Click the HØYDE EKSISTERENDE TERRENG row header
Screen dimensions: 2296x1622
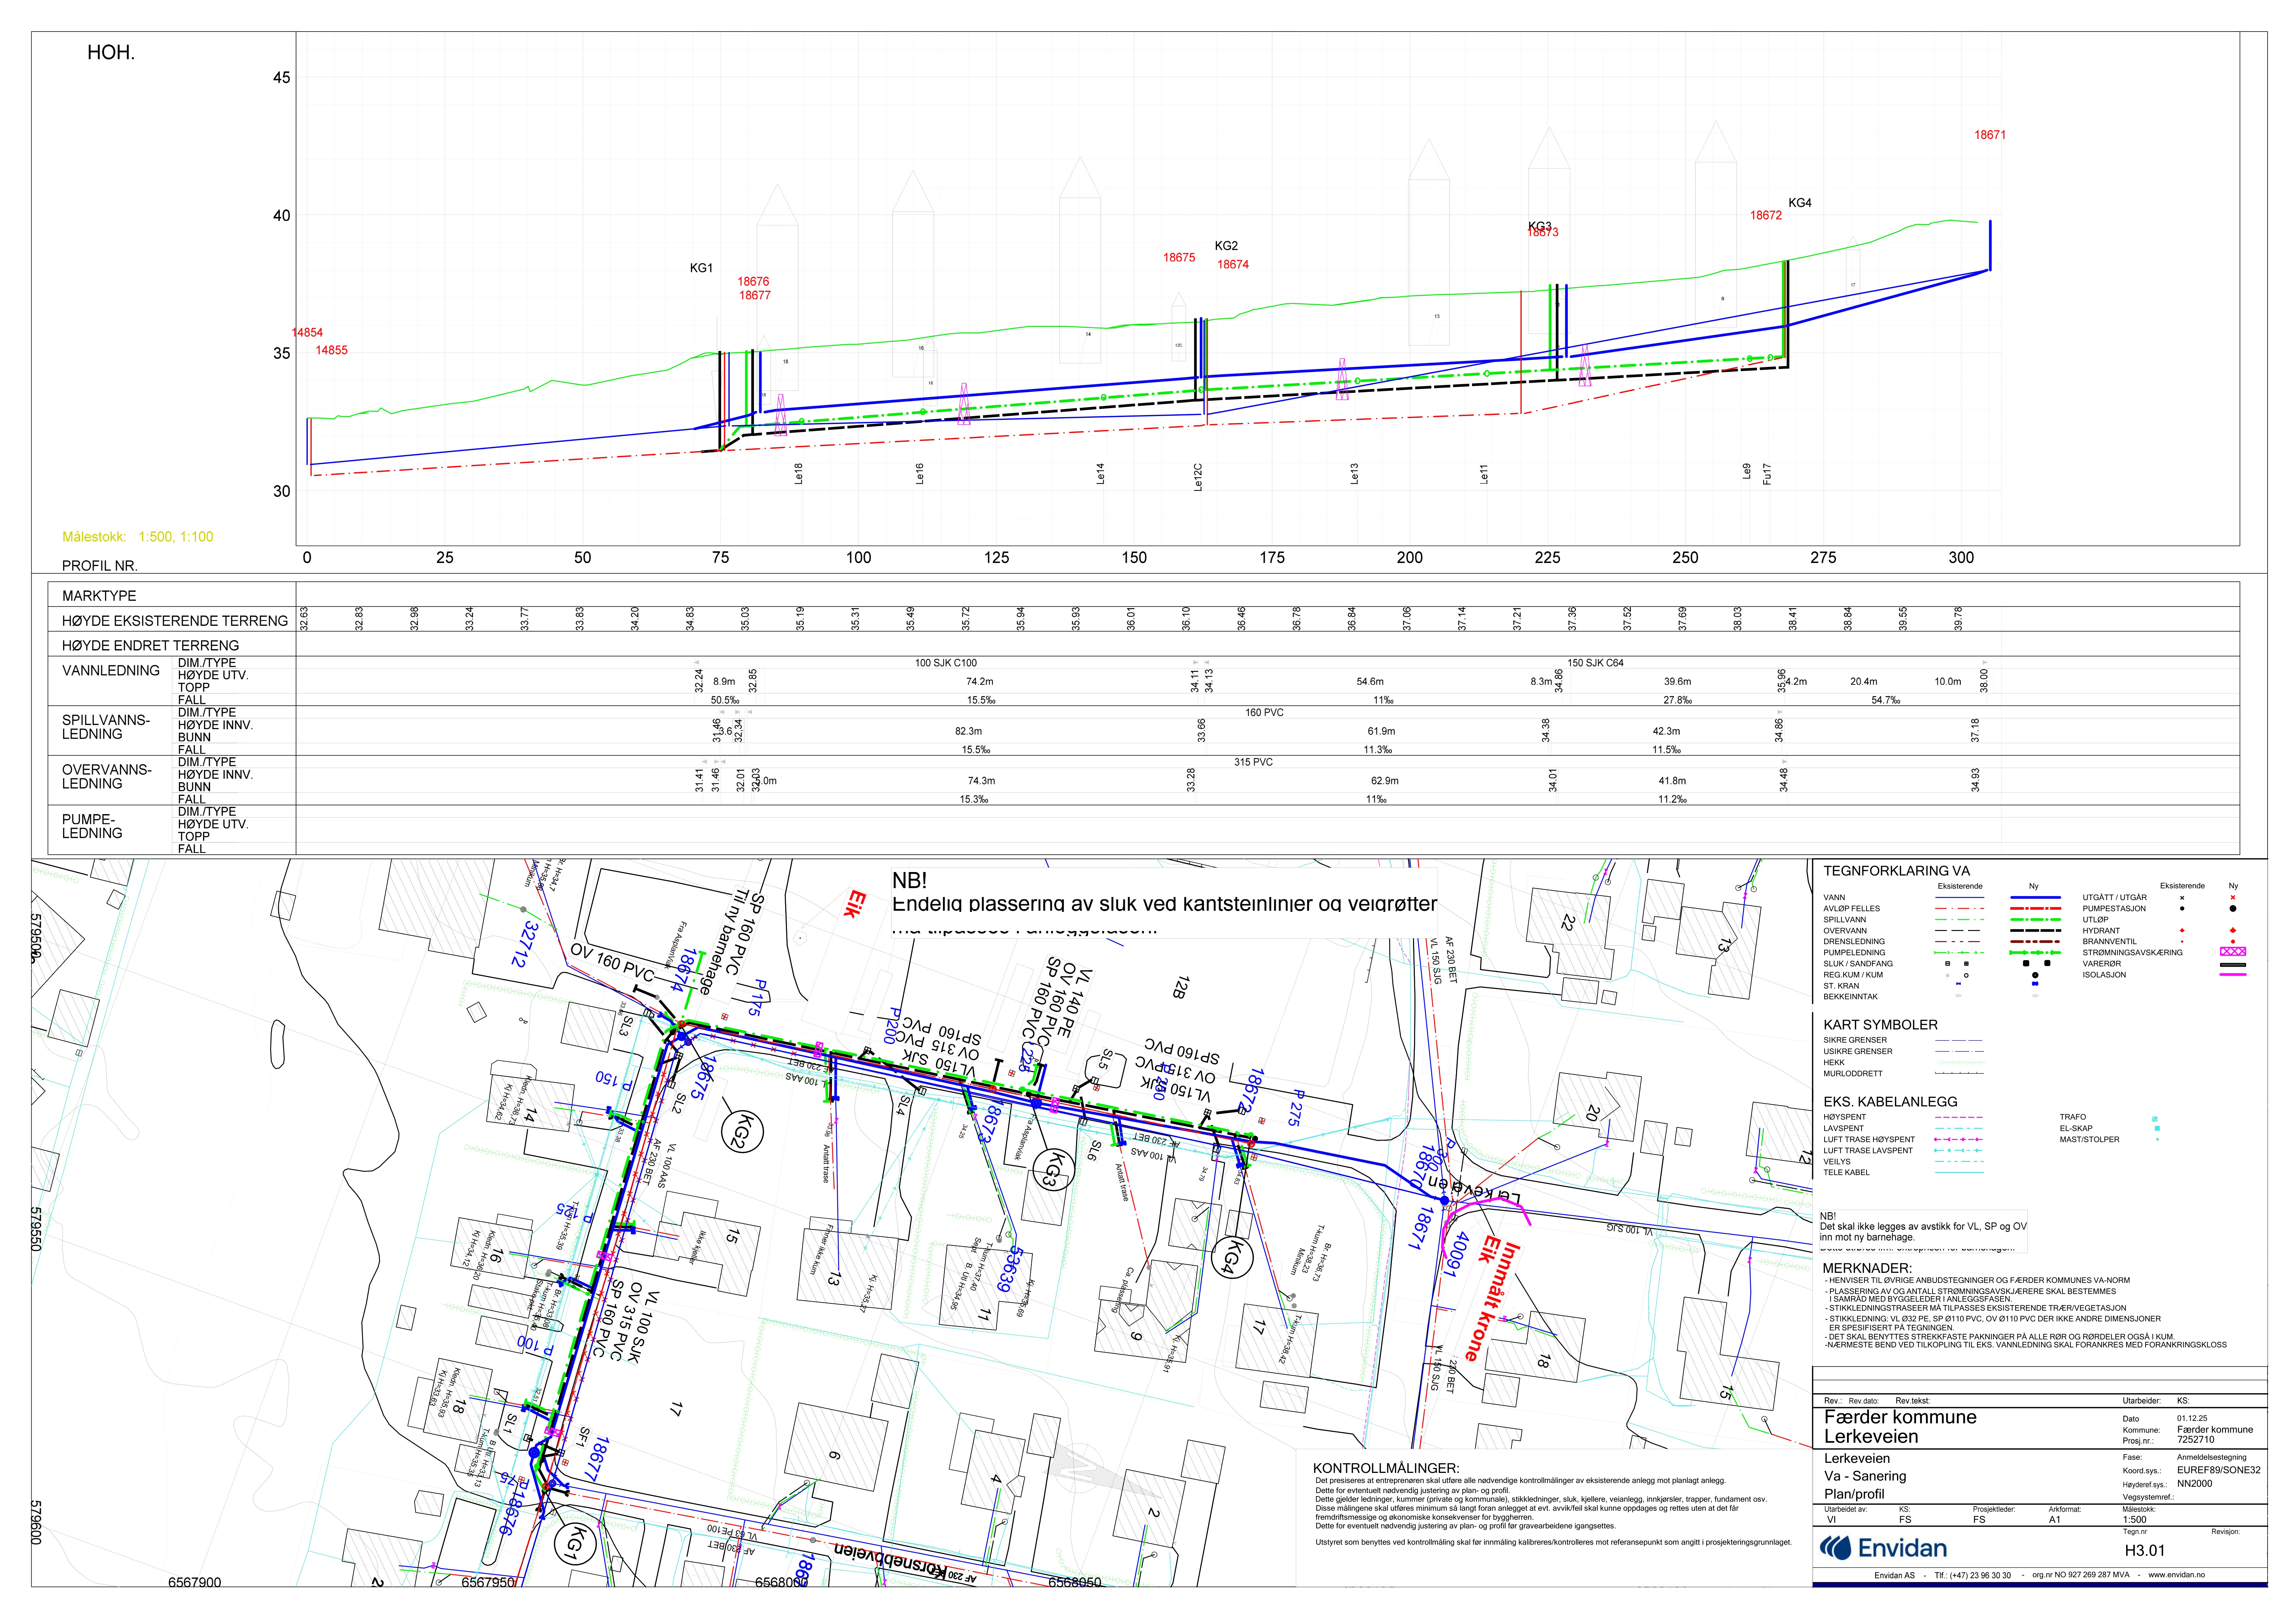pyautogui.click(x=175, y=621)
